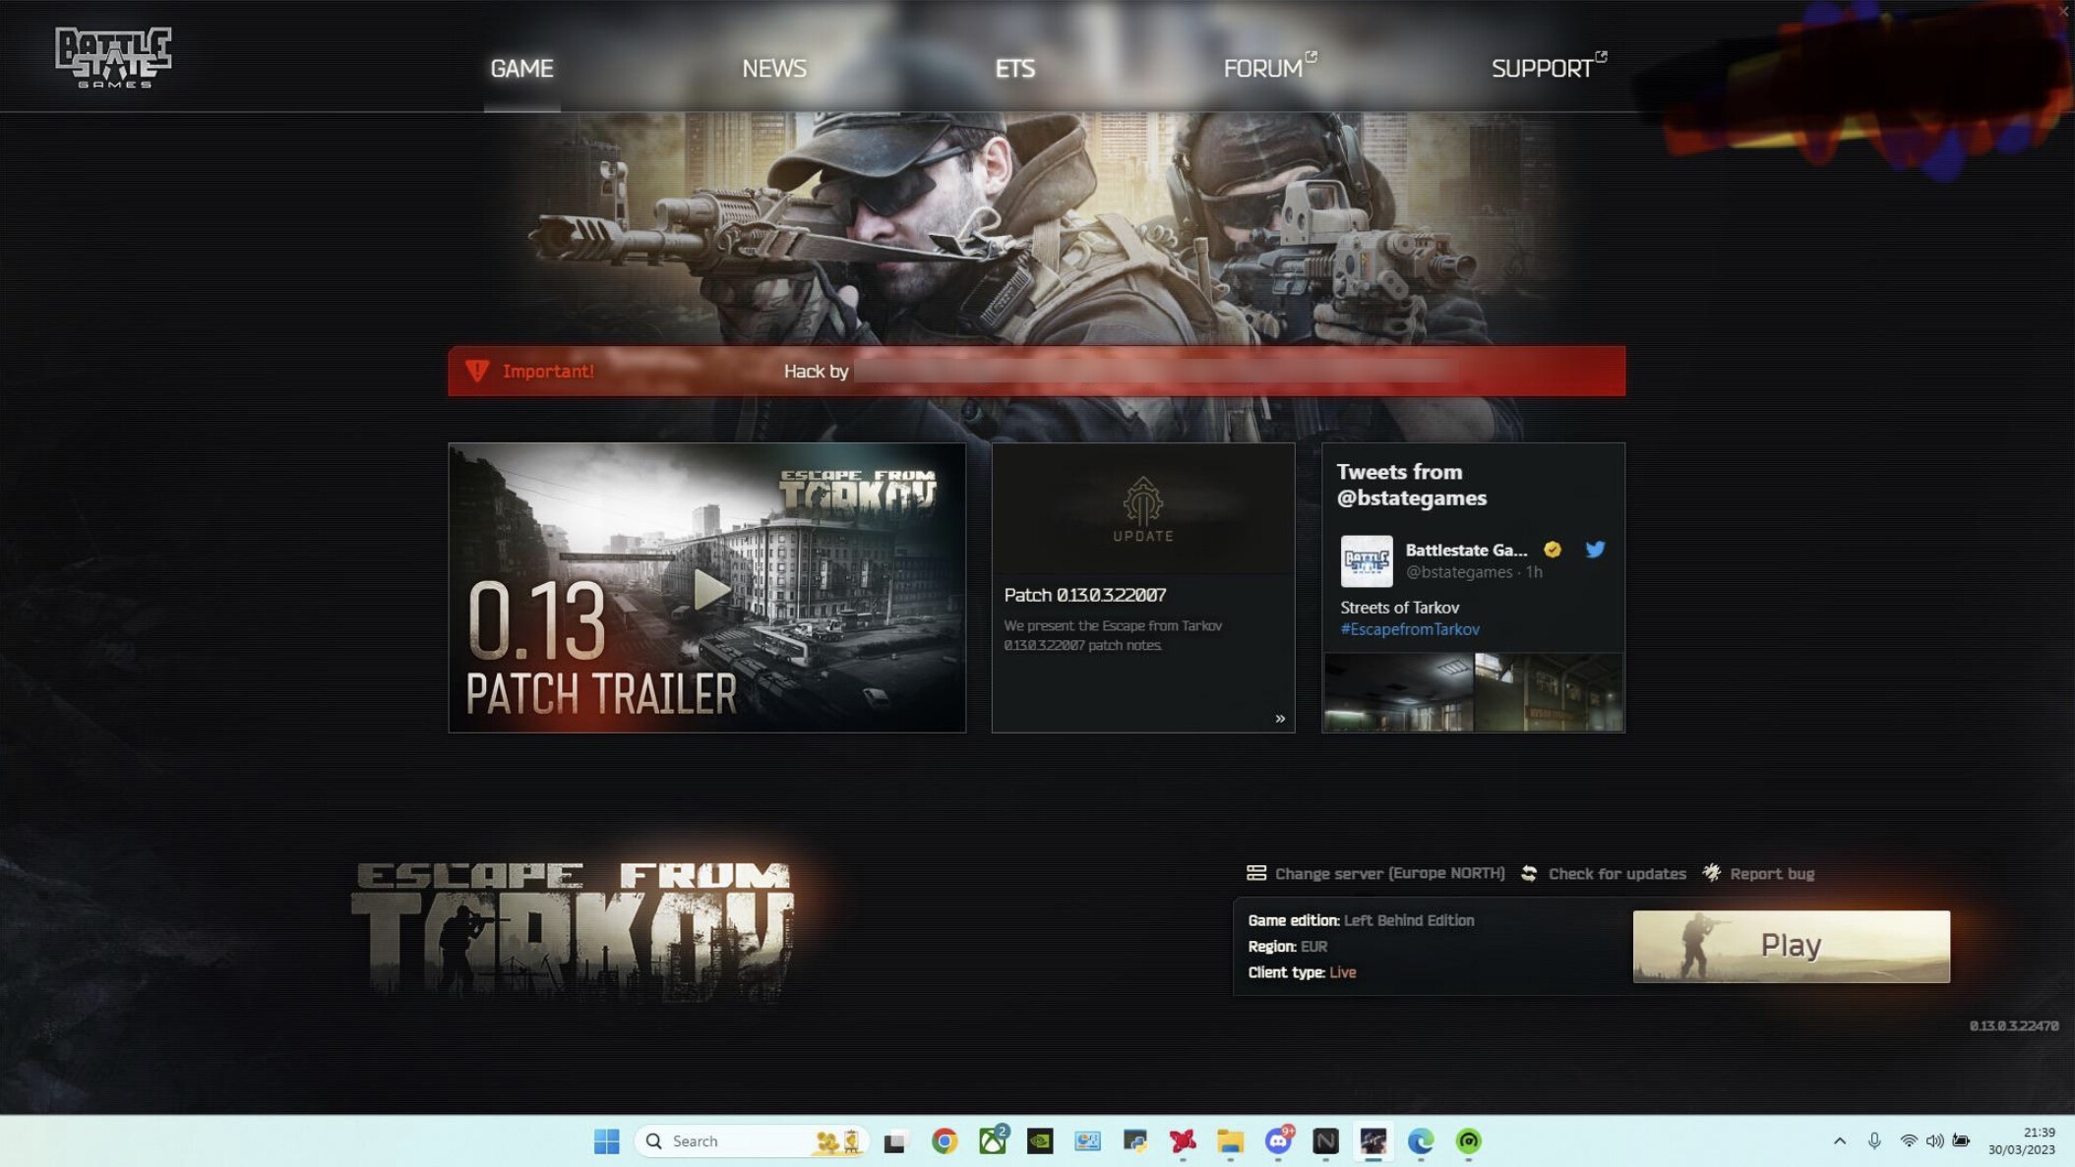The height and width of the screenshot is (1167, 2075).
Task: Open the 0.13 Patch Trailer video
Action: click(708, 586)
